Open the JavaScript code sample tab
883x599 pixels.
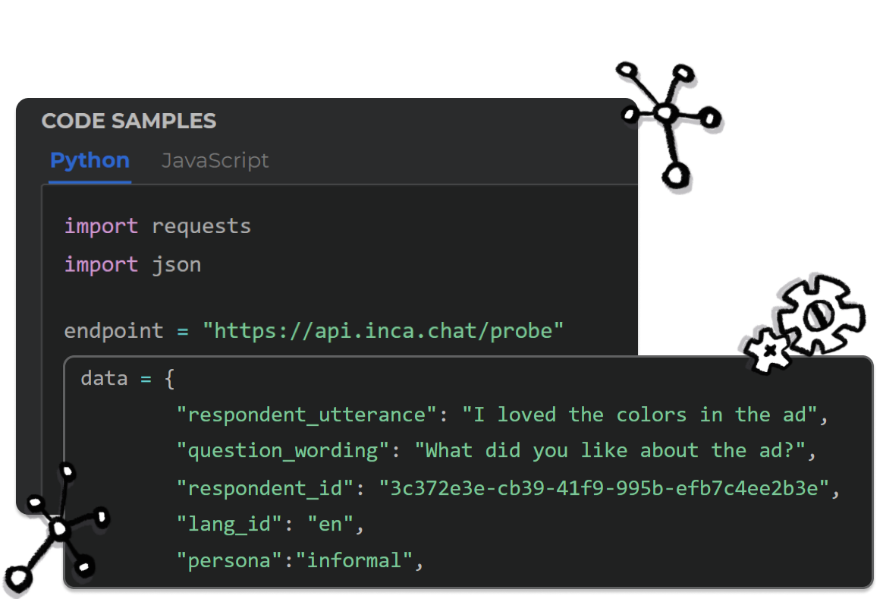[215, 161]
